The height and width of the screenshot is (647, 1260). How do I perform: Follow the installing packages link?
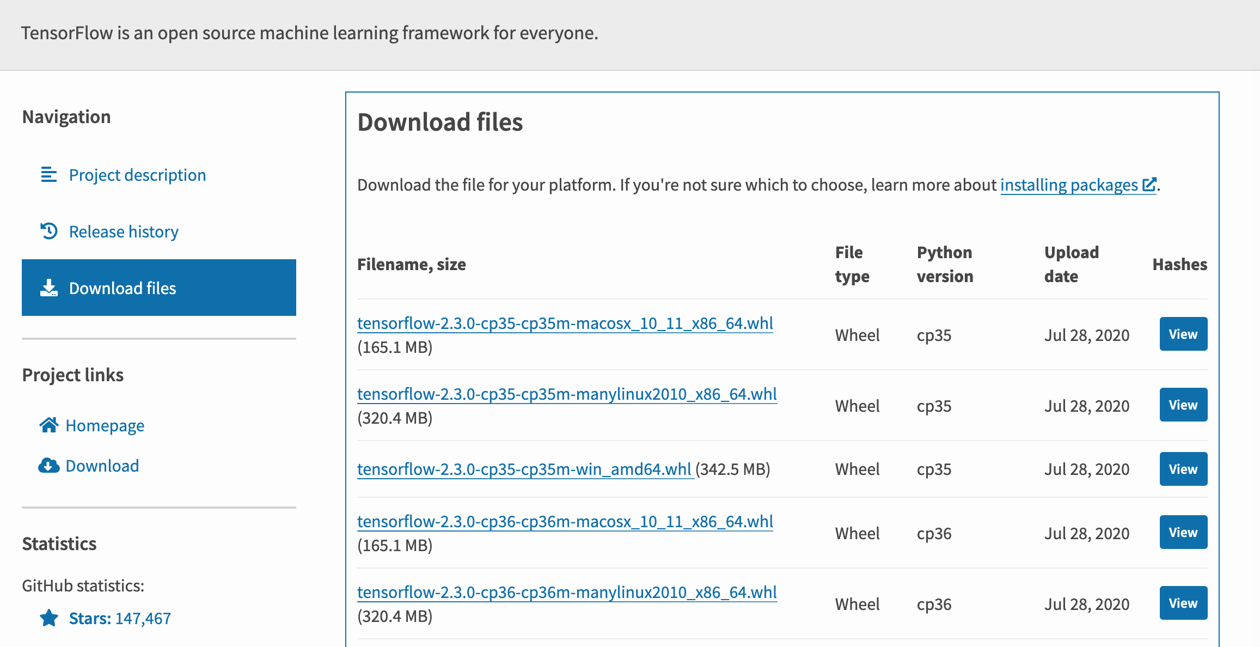1078,185
